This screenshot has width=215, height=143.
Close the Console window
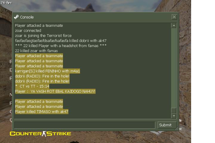coord(174,17)
